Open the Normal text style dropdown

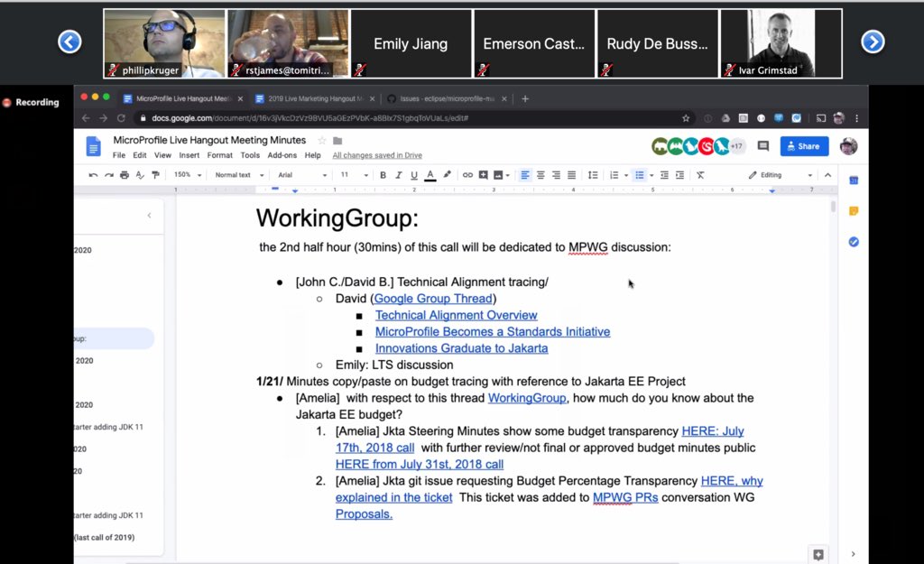click(239, 175)
